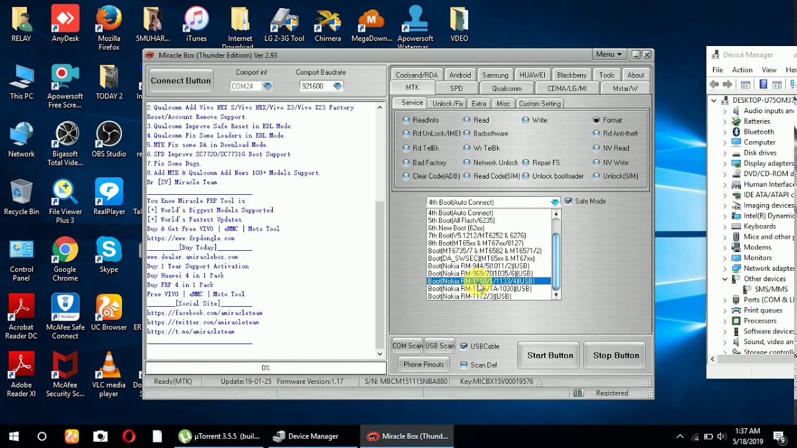This screenshot has height=448, width=797.
Task: Click the Phone Pinouts button
Action: [423, 365]
